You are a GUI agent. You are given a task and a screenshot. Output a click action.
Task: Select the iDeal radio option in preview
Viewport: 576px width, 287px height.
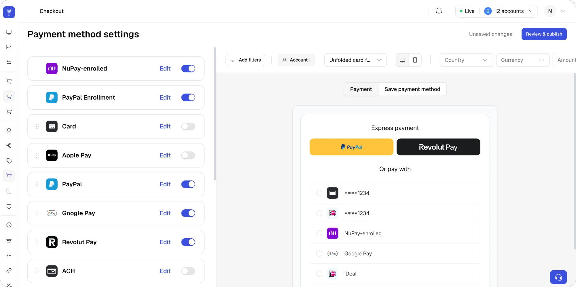click(x=319, y=274)
